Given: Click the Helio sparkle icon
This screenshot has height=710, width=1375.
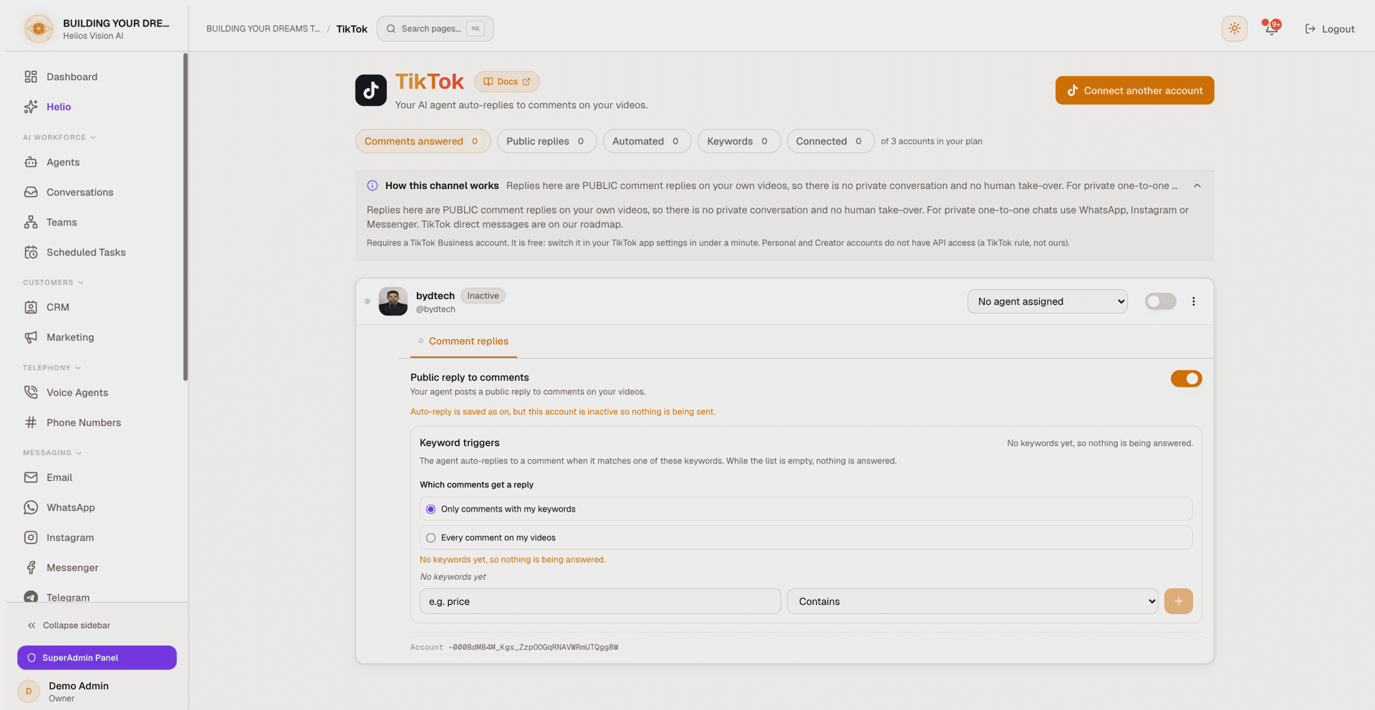Looking at the screenshot, I should click(31, 107).
